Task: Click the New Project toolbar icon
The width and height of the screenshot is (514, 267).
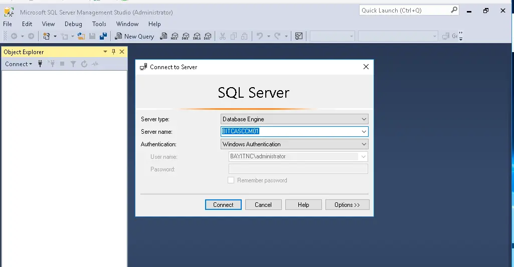Action: tap(47, 36)
